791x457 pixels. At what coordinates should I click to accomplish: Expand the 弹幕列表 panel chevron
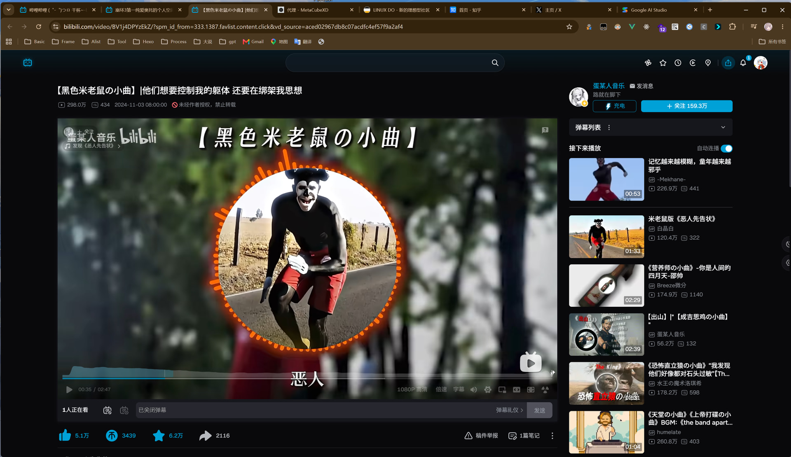723,128
